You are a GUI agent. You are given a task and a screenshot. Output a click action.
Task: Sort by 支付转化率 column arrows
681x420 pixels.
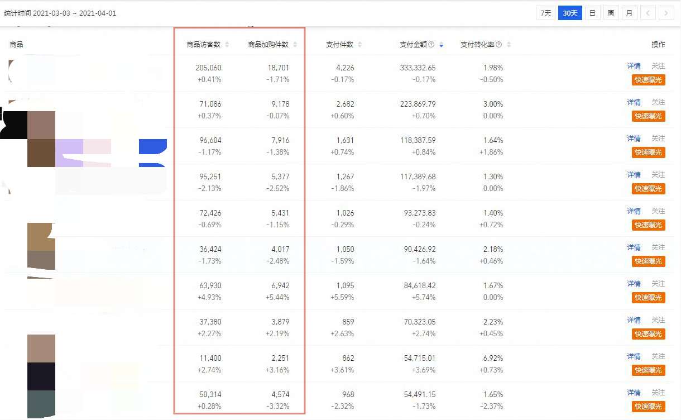click(509, 45)
